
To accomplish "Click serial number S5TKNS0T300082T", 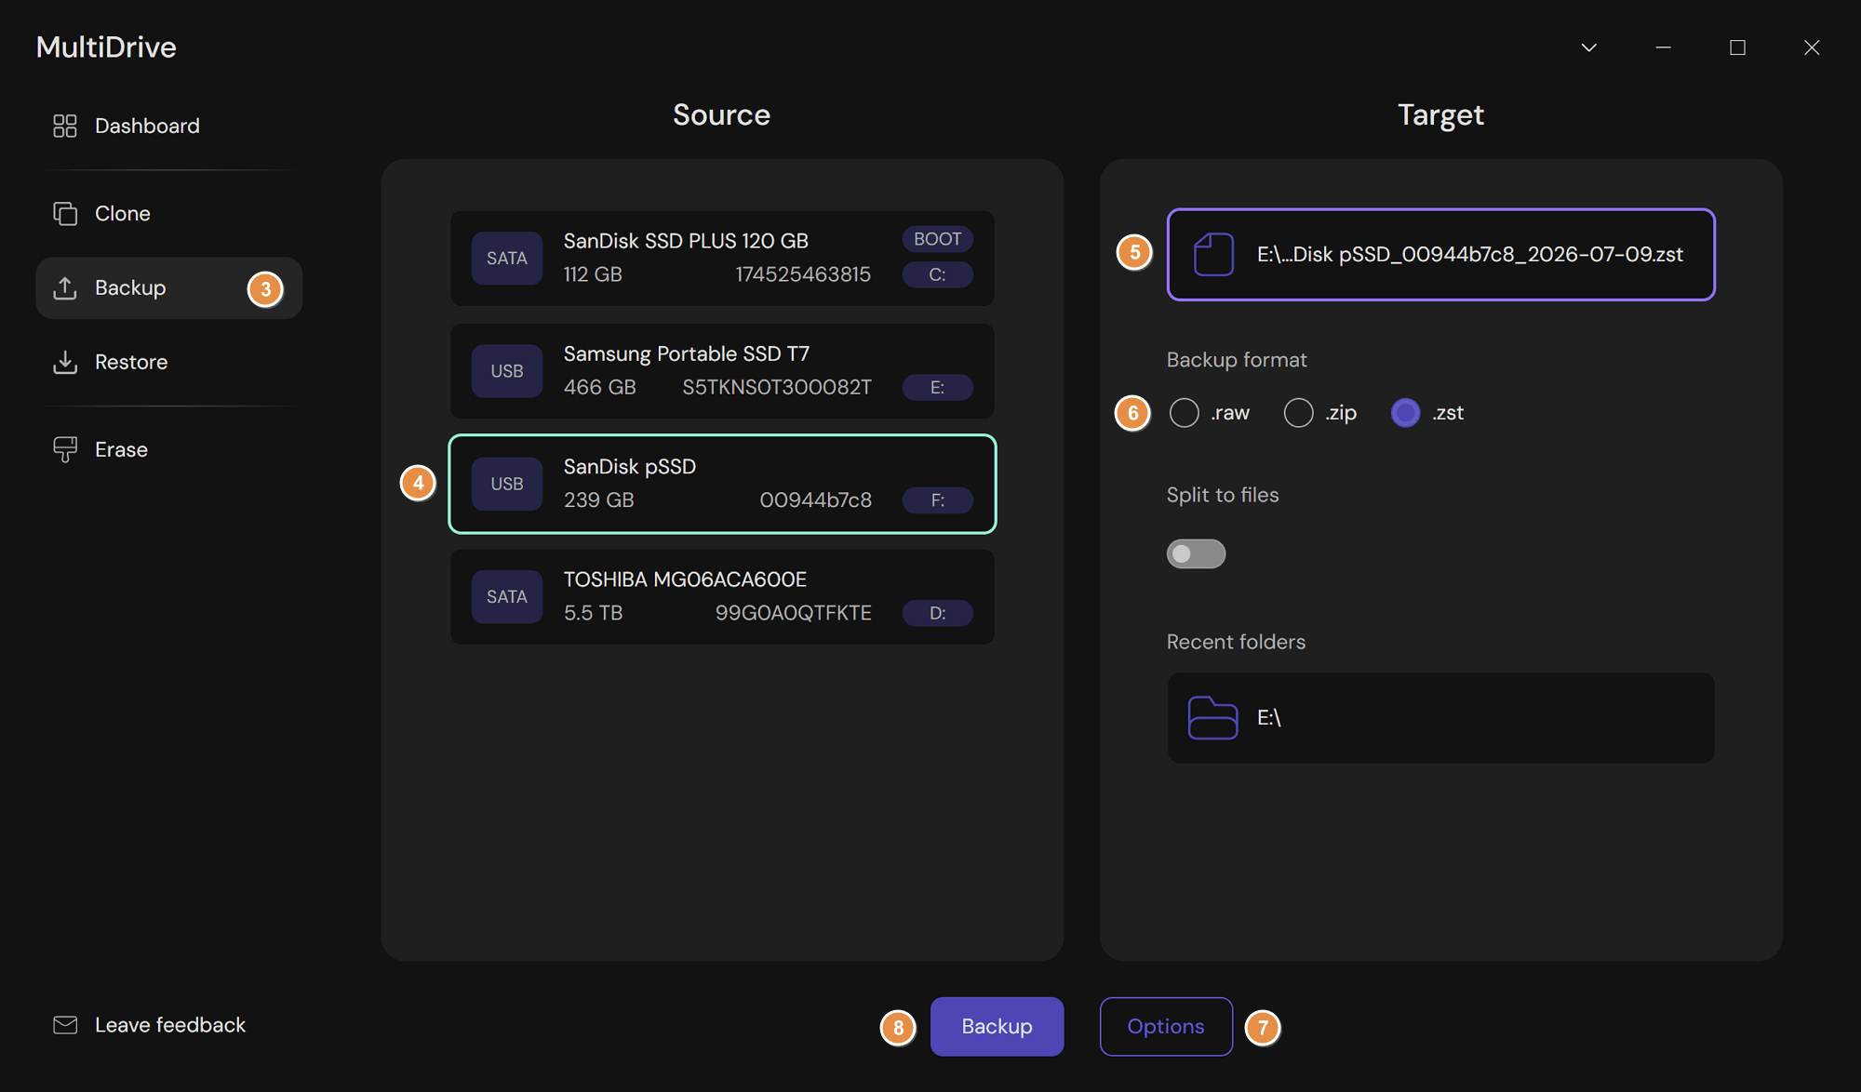I will pos(777,387).
